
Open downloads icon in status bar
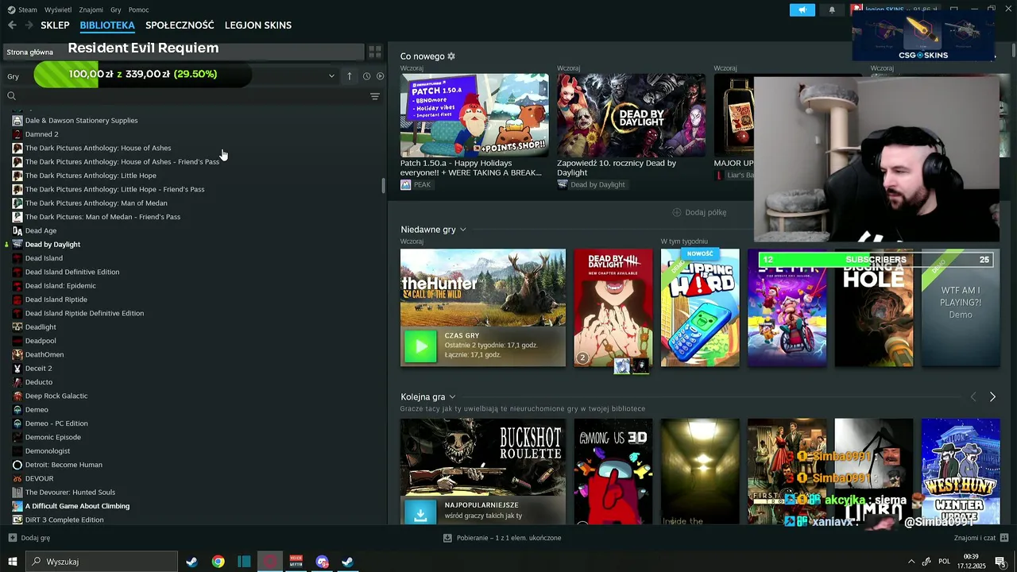[x=448, y=538]
